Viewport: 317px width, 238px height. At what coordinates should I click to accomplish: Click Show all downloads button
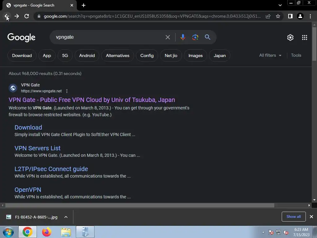pos(293,217)
